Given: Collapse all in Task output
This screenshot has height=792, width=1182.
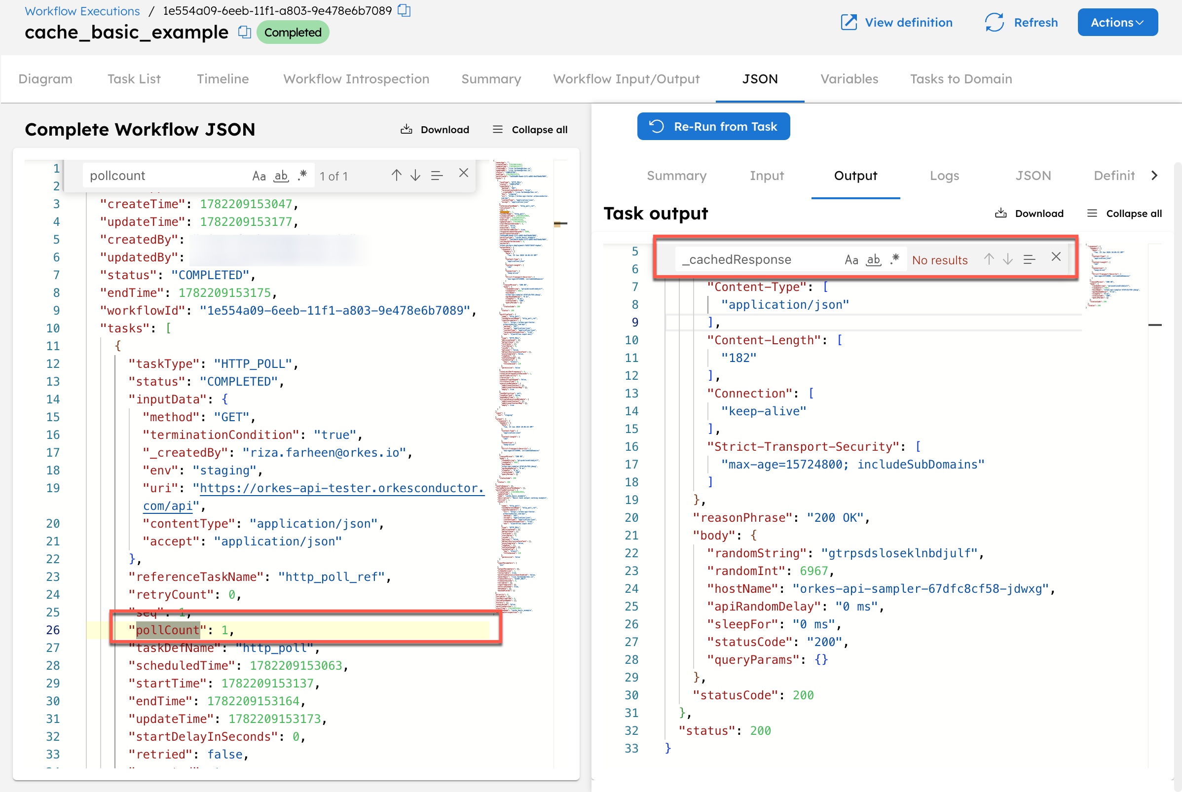Looking at the screenshot, I should pyautogui.click(x=1124, y=214).
